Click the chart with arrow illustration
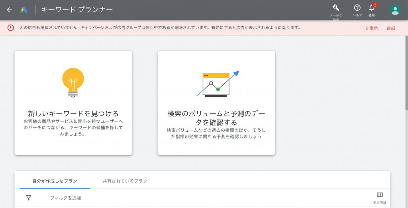Image resolution: width=408 pixels, height=208 pixels. [217, 84]
